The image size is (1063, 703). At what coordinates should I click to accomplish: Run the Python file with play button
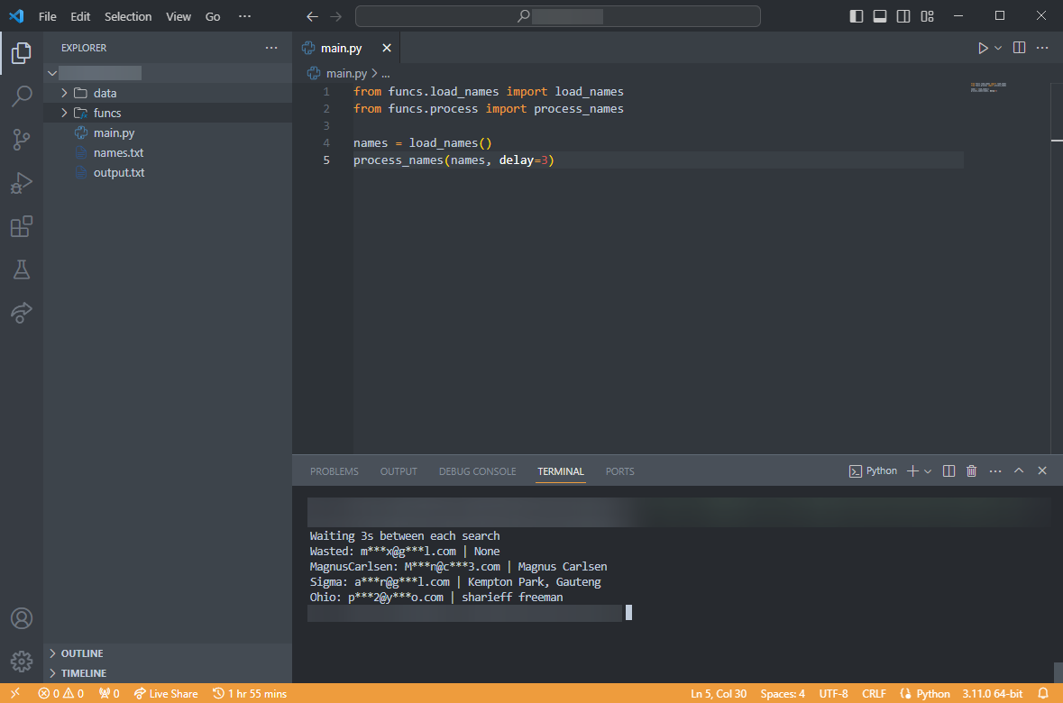point(983,48)
